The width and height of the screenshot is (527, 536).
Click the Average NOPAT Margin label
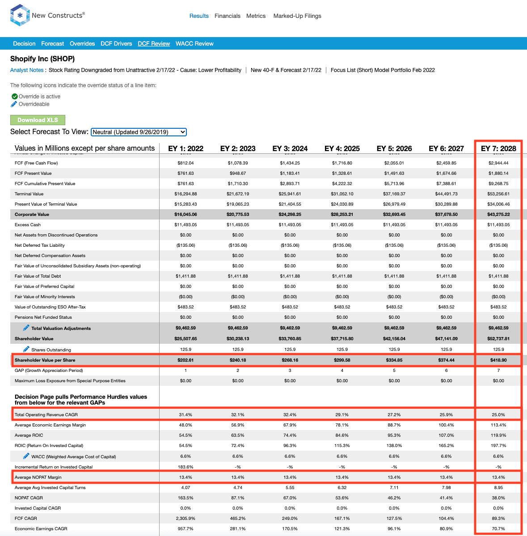[38, 477]
